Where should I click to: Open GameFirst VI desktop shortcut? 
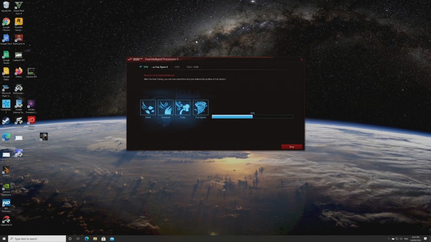point(6,221)
